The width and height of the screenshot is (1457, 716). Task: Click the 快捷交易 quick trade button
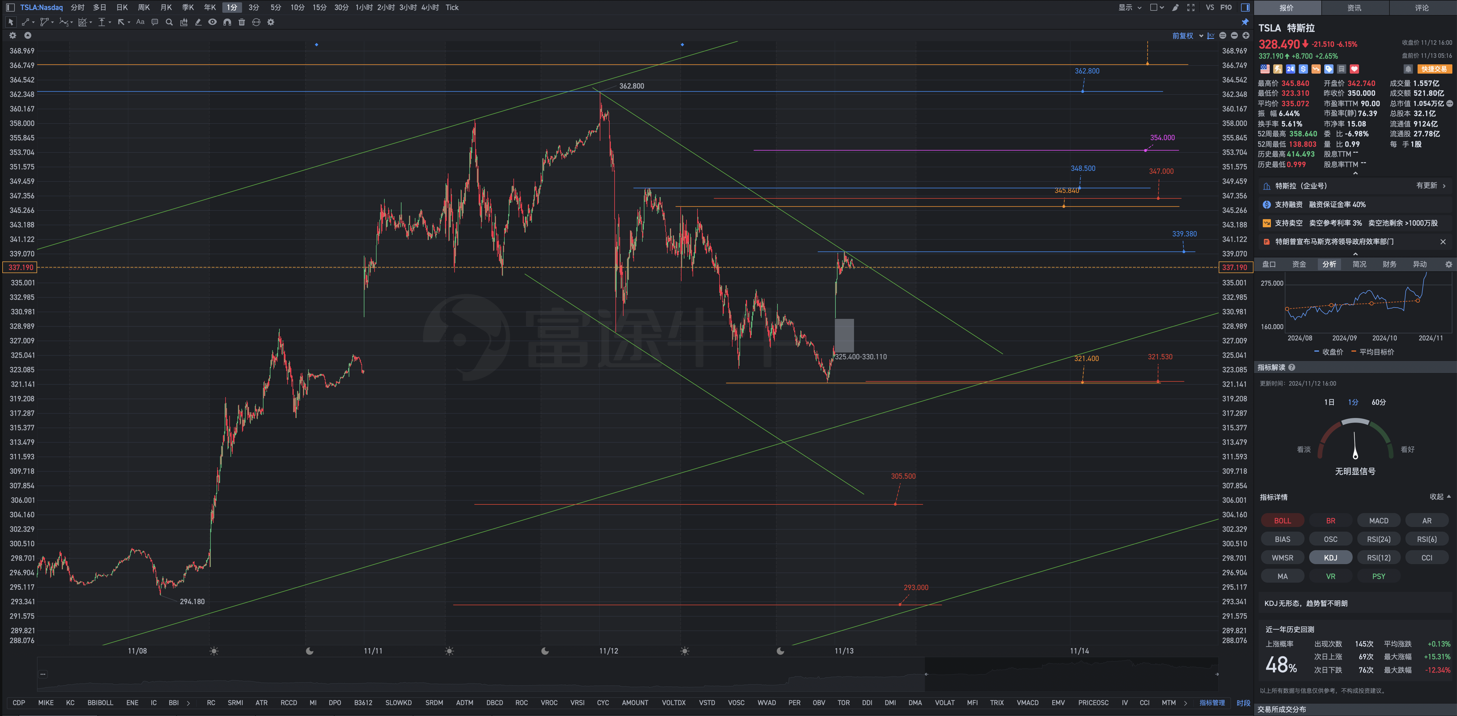1434,69
